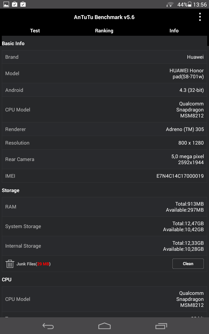Tap the junk files trash can icon

10,264
